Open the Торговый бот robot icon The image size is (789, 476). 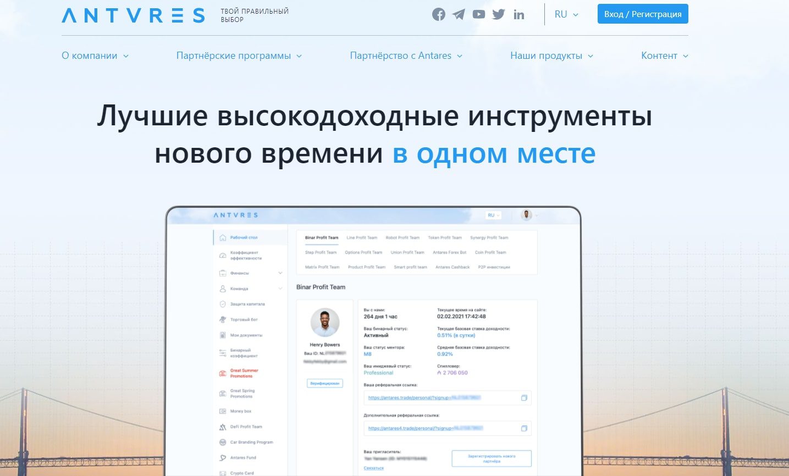click(x=223, y=319)
